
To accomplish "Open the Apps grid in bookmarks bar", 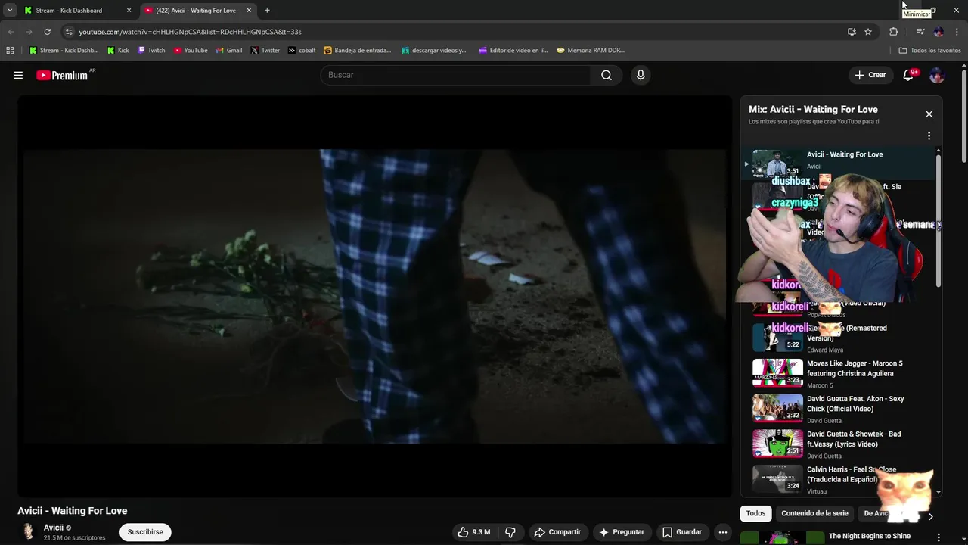I will click(10, 51).
